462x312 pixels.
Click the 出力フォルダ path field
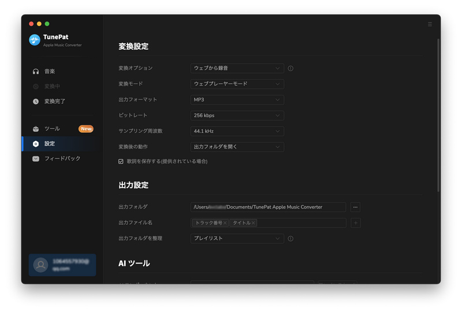pyautogui.click(x=268, y=207)
